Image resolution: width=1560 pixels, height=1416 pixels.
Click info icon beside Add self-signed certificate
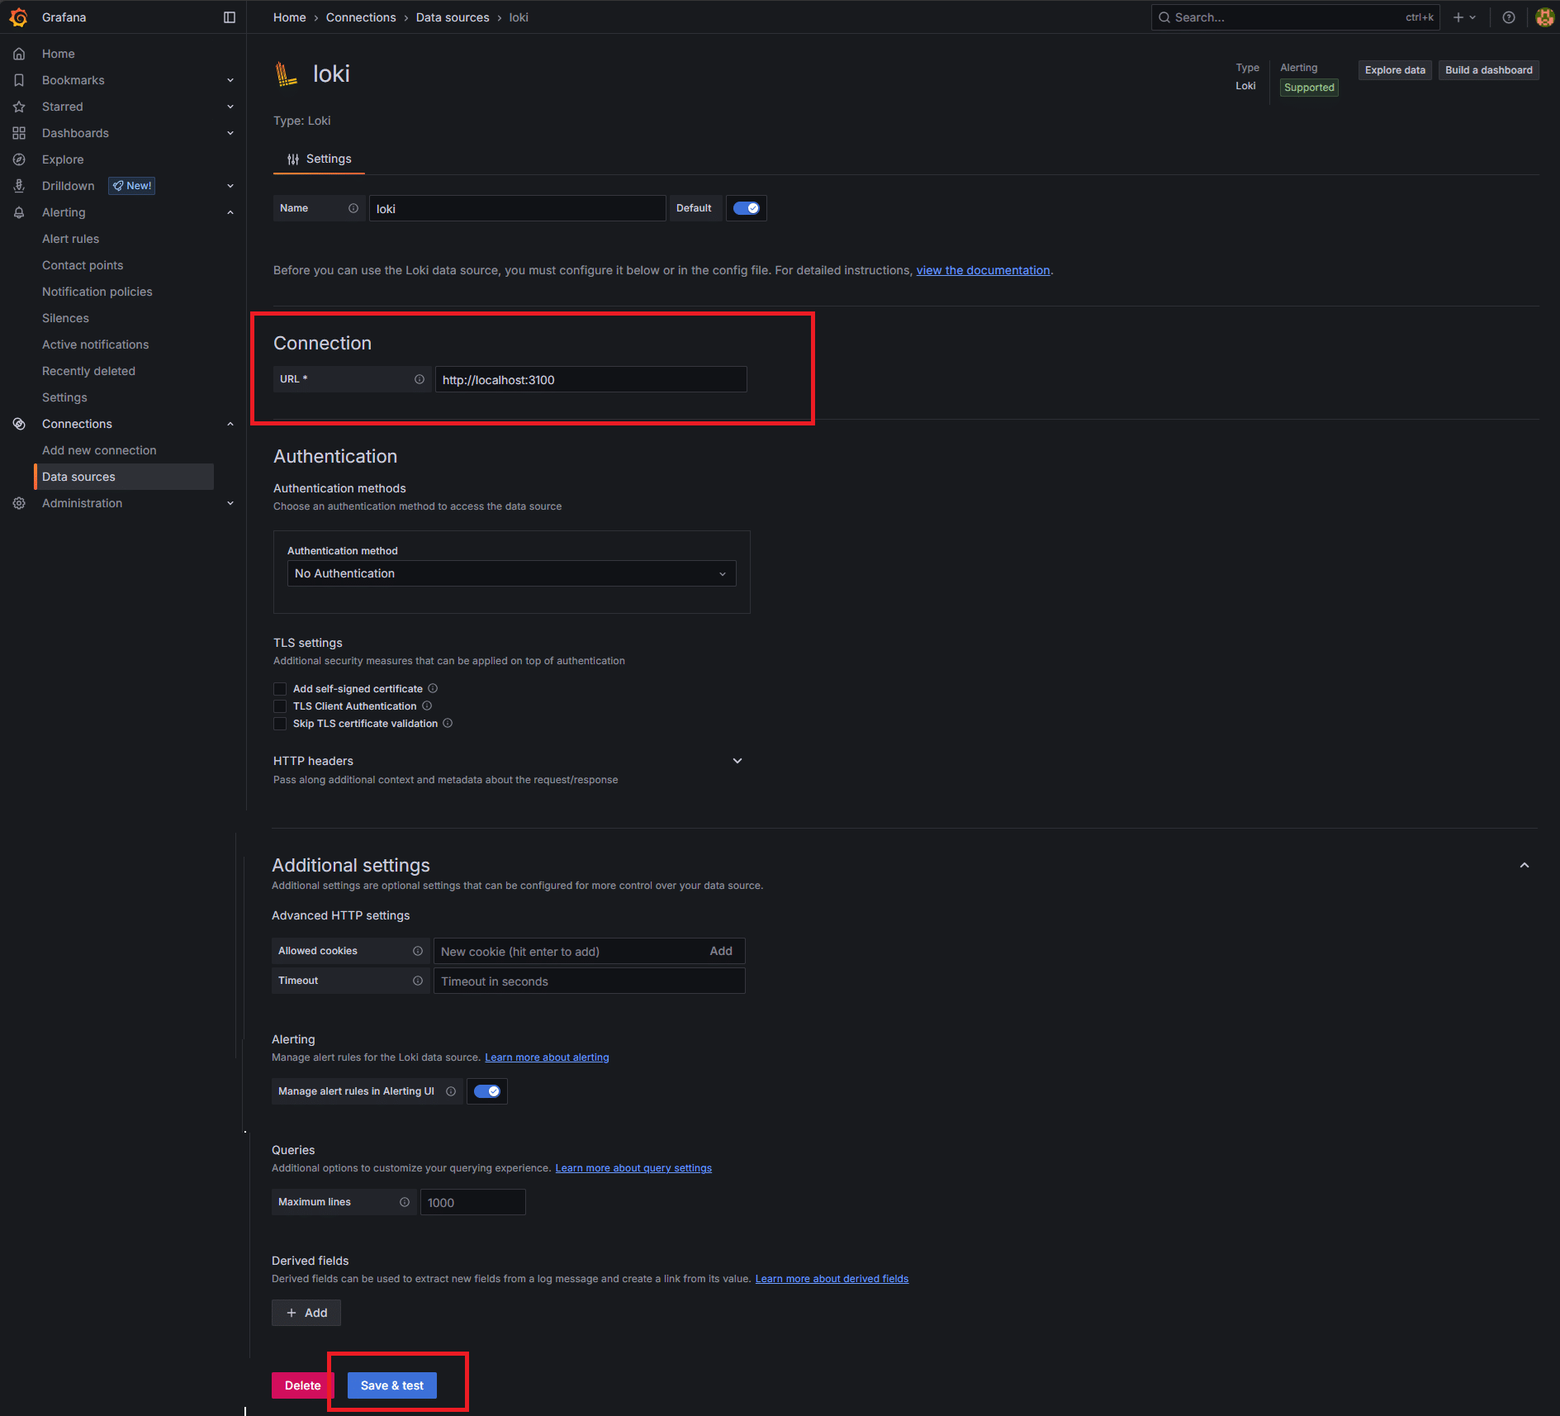433,688
